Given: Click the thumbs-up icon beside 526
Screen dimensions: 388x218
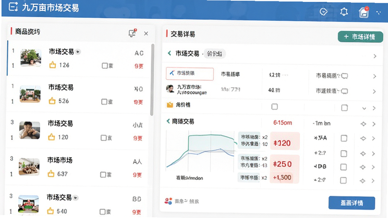Looking at the screenshot, I should (52, 101).
